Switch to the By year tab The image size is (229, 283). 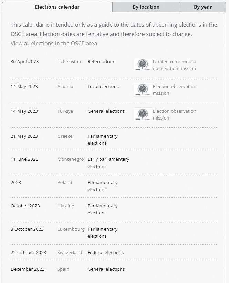pyautogui.click(x=202, y=7)
